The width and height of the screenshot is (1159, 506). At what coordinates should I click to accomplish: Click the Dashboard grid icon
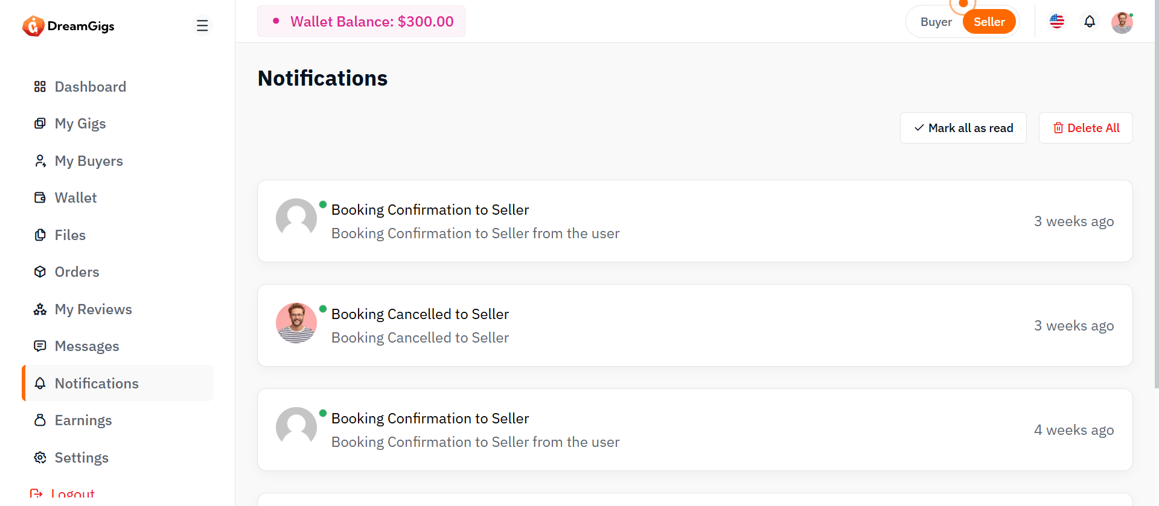pyautogui.click(x=40, y=87)
